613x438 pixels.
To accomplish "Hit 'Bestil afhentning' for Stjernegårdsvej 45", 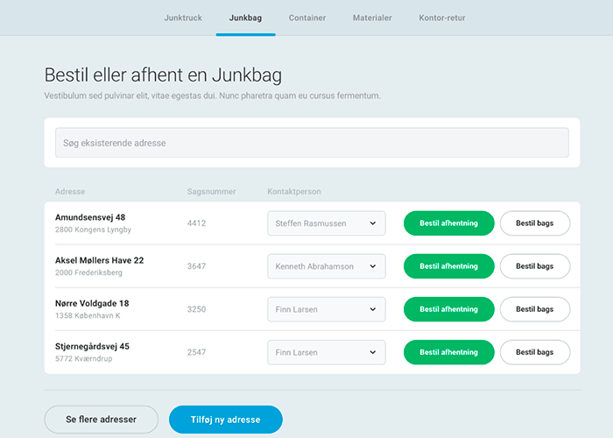I will click(448, 352).
